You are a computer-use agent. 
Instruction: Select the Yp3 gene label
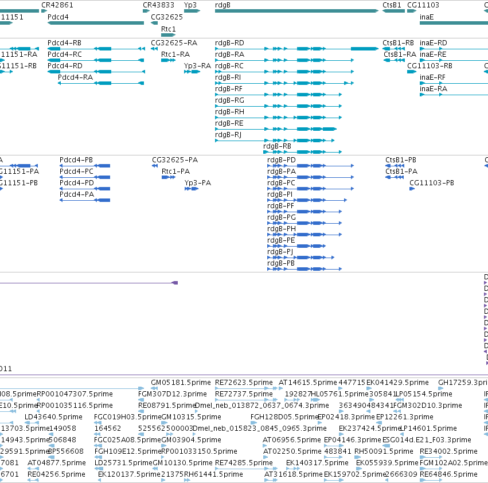(190, 5)
